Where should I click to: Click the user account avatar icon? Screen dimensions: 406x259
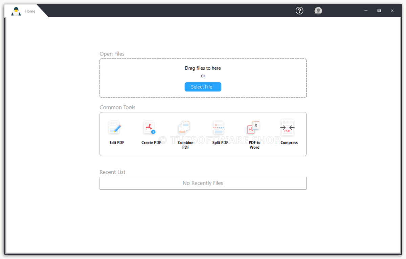(x=318, y=11)
